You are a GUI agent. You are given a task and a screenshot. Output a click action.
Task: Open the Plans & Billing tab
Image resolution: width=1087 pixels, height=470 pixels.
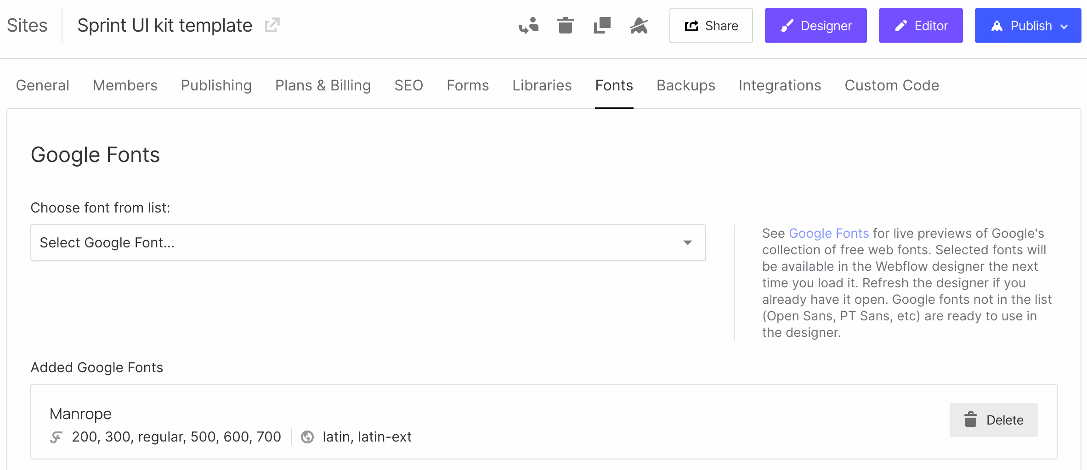(323, 85)
